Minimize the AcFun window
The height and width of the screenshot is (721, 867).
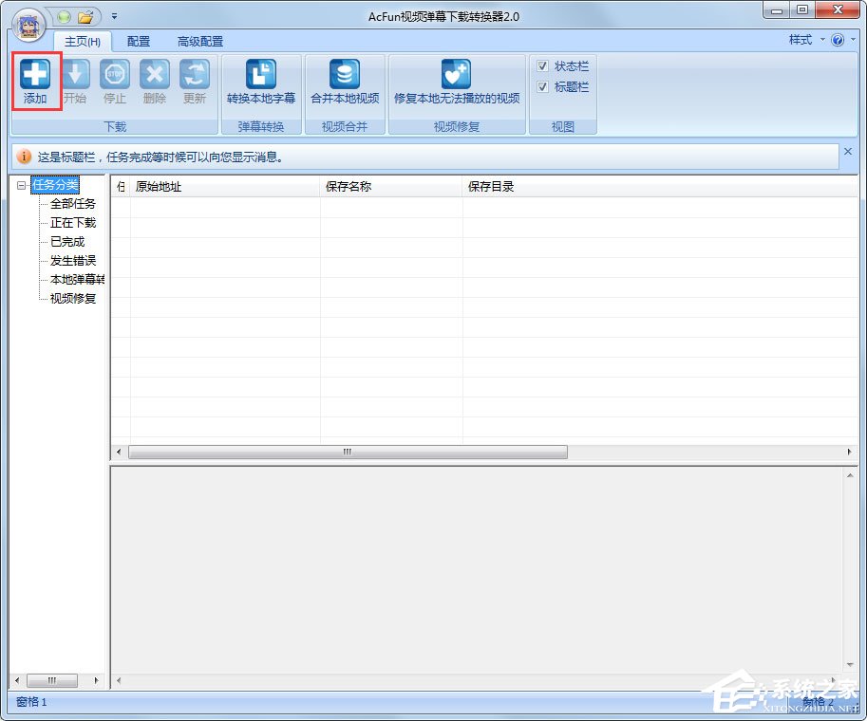tap(777, 9)
